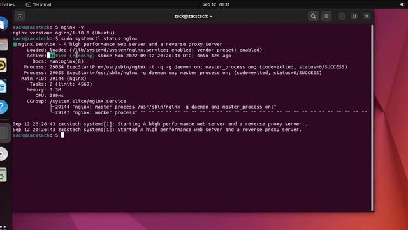Click the 'Memory: 3.3M' value
Image resolution: width=408 pixels, height=230 pixels.
[x=55, y=89]
